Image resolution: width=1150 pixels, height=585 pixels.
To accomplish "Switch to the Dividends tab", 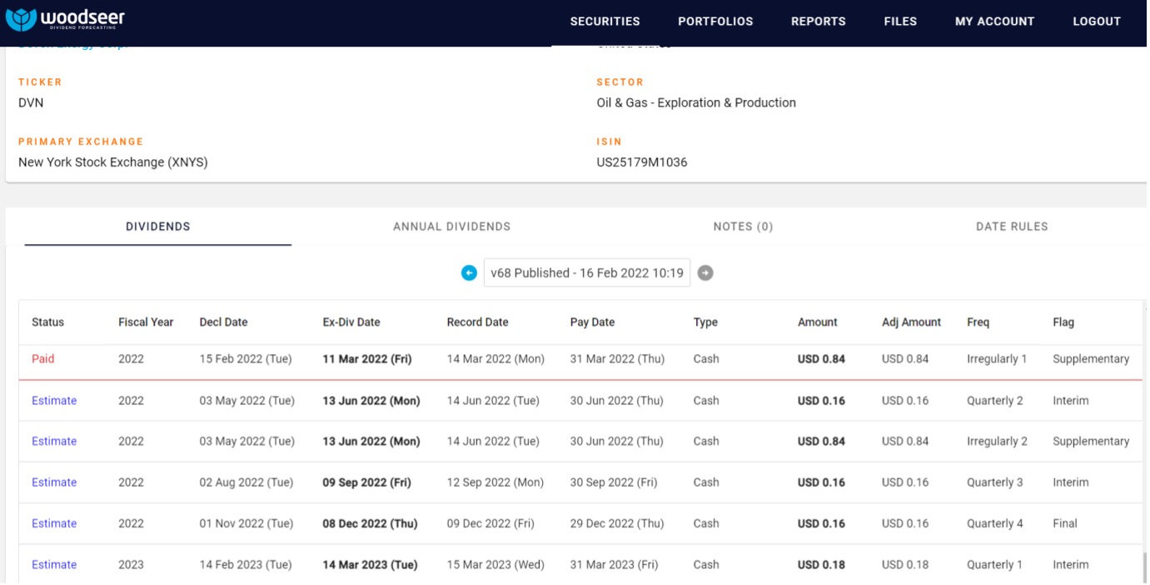I will coord(158,227).
